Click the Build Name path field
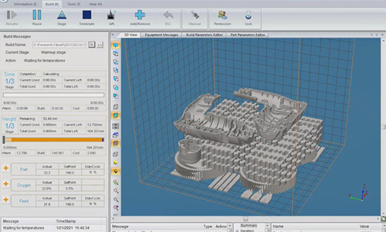The image size is (386, 232). 59,45
